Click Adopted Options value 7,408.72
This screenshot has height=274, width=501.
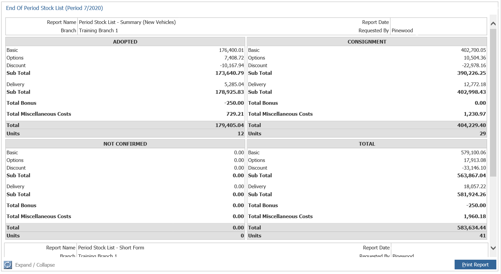234,58
